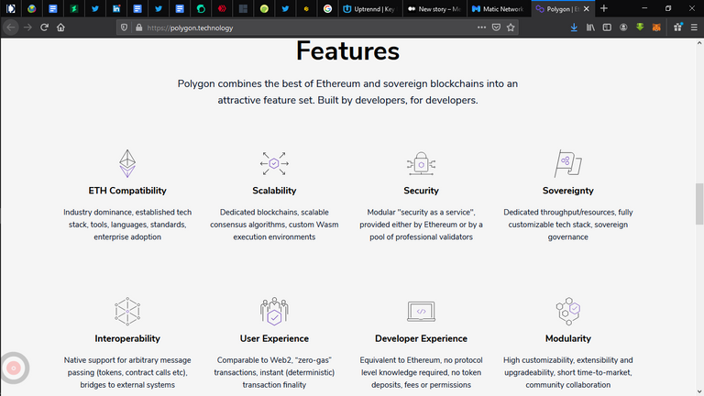The image size is (704, 396).
Task: Switch to the Matic Network tab
Action: tap(498, 8)
